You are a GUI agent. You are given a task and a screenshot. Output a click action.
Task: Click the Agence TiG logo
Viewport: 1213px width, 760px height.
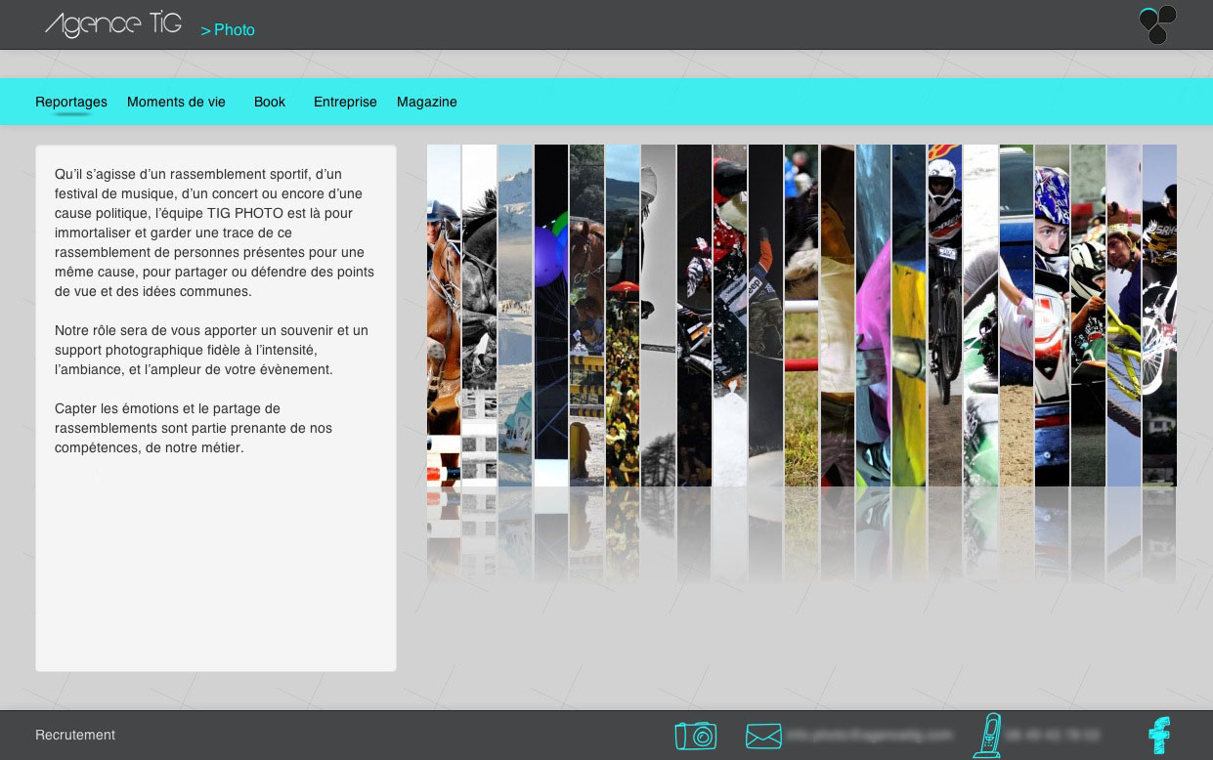click(113, 25)
